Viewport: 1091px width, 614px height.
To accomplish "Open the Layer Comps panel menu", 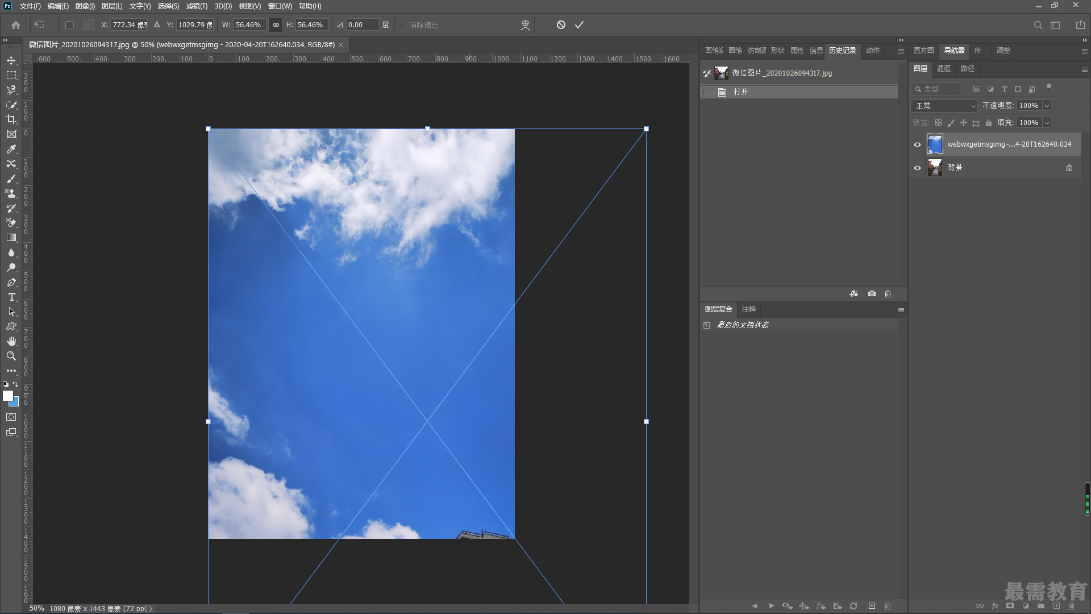I will click(x=901, y=310).
